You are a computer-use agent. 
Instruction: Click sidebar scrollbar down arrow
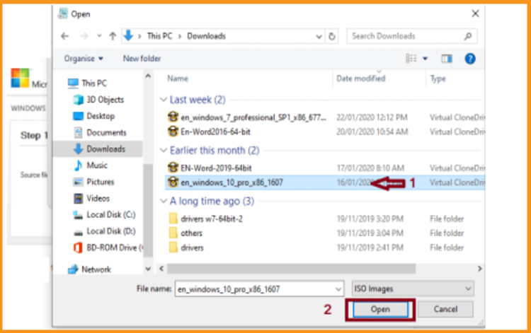148,269
